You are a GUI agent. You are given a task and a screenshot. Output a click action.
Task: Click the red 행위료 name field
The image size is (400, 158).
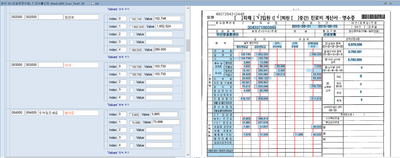pyautogui.click(x=81, y=113)
